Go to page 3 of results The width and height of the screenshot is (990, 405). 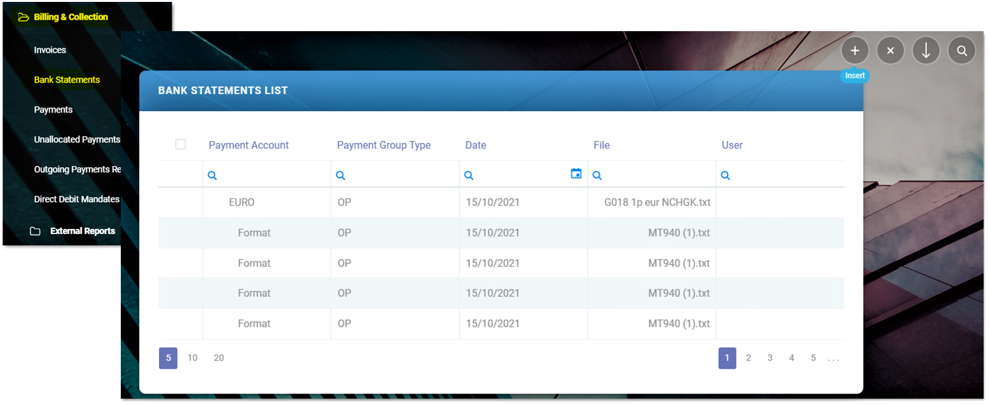pos(770,358)
